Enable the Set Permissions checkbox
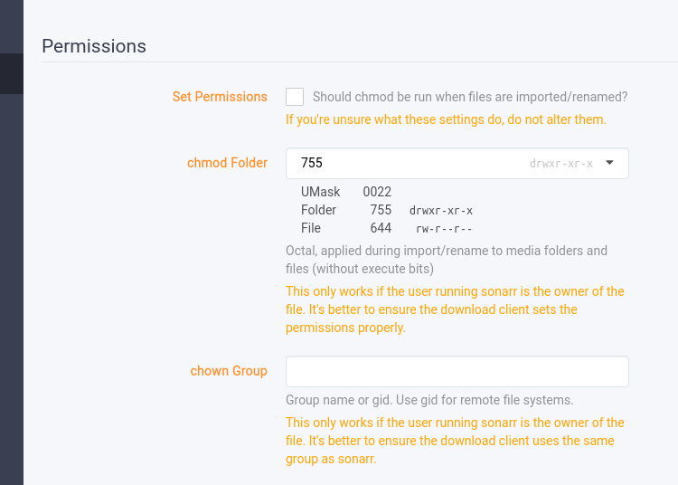The height and width of the screenshot is (485, 678). pyautogui.click(x=295, y=97)
